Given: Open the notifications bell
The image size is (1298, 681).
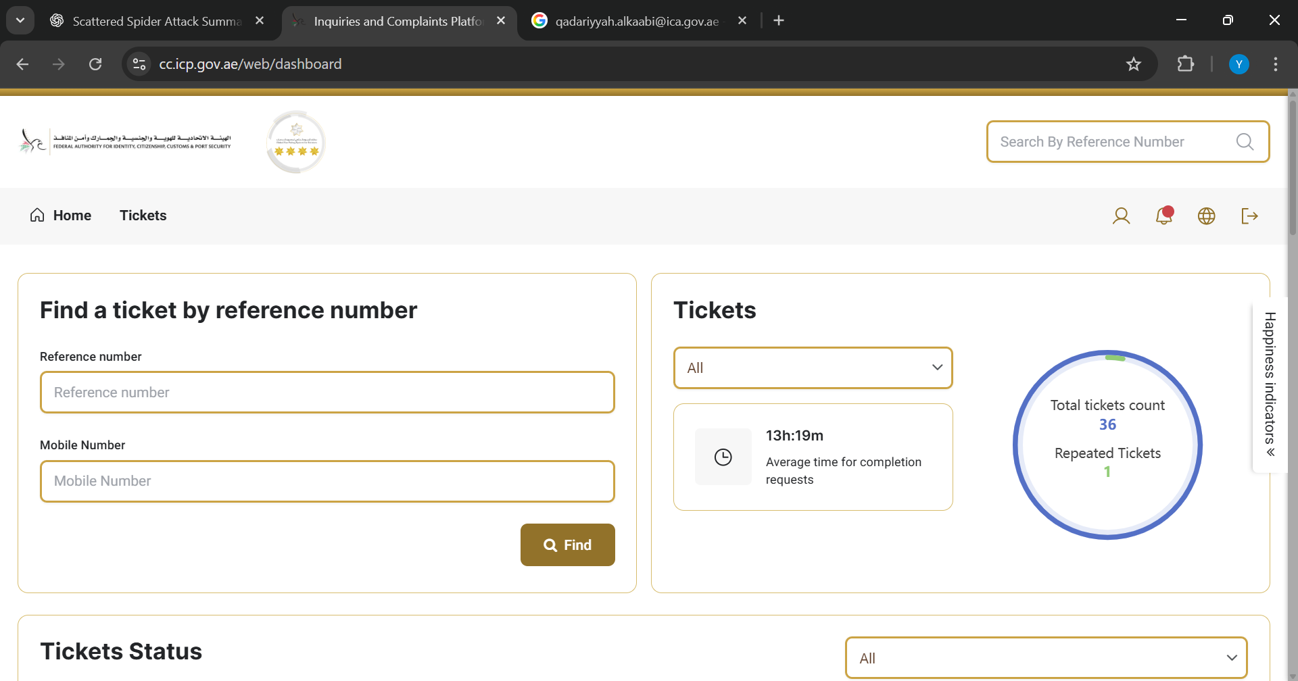Looking at the screenshot, I should click(x=1164, y=216).
